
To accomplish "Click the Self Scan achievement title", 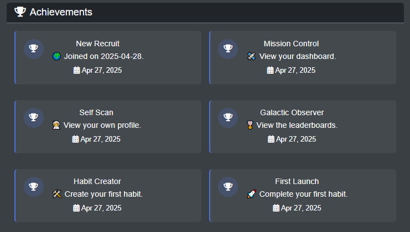I will 96,112.
